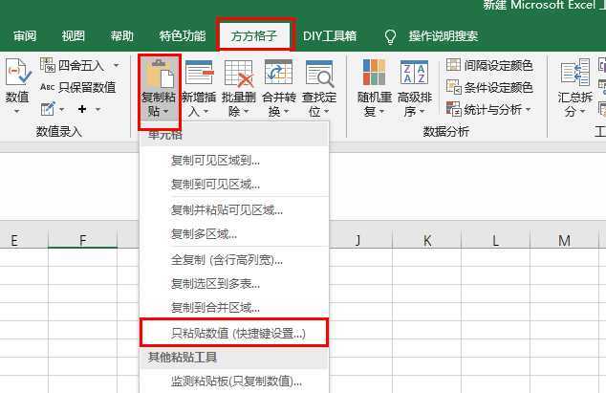The height and width of the screenshot is (393, 606).
Task: Open the 高级排序 dropdown label
Action: [414, 104]
